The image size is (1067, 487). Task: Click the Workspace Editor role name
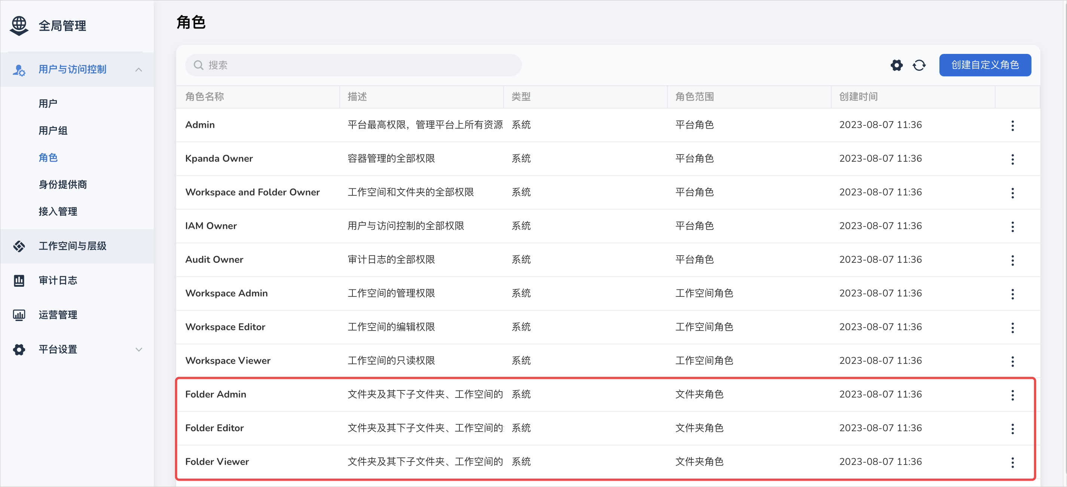click(225, 327)
